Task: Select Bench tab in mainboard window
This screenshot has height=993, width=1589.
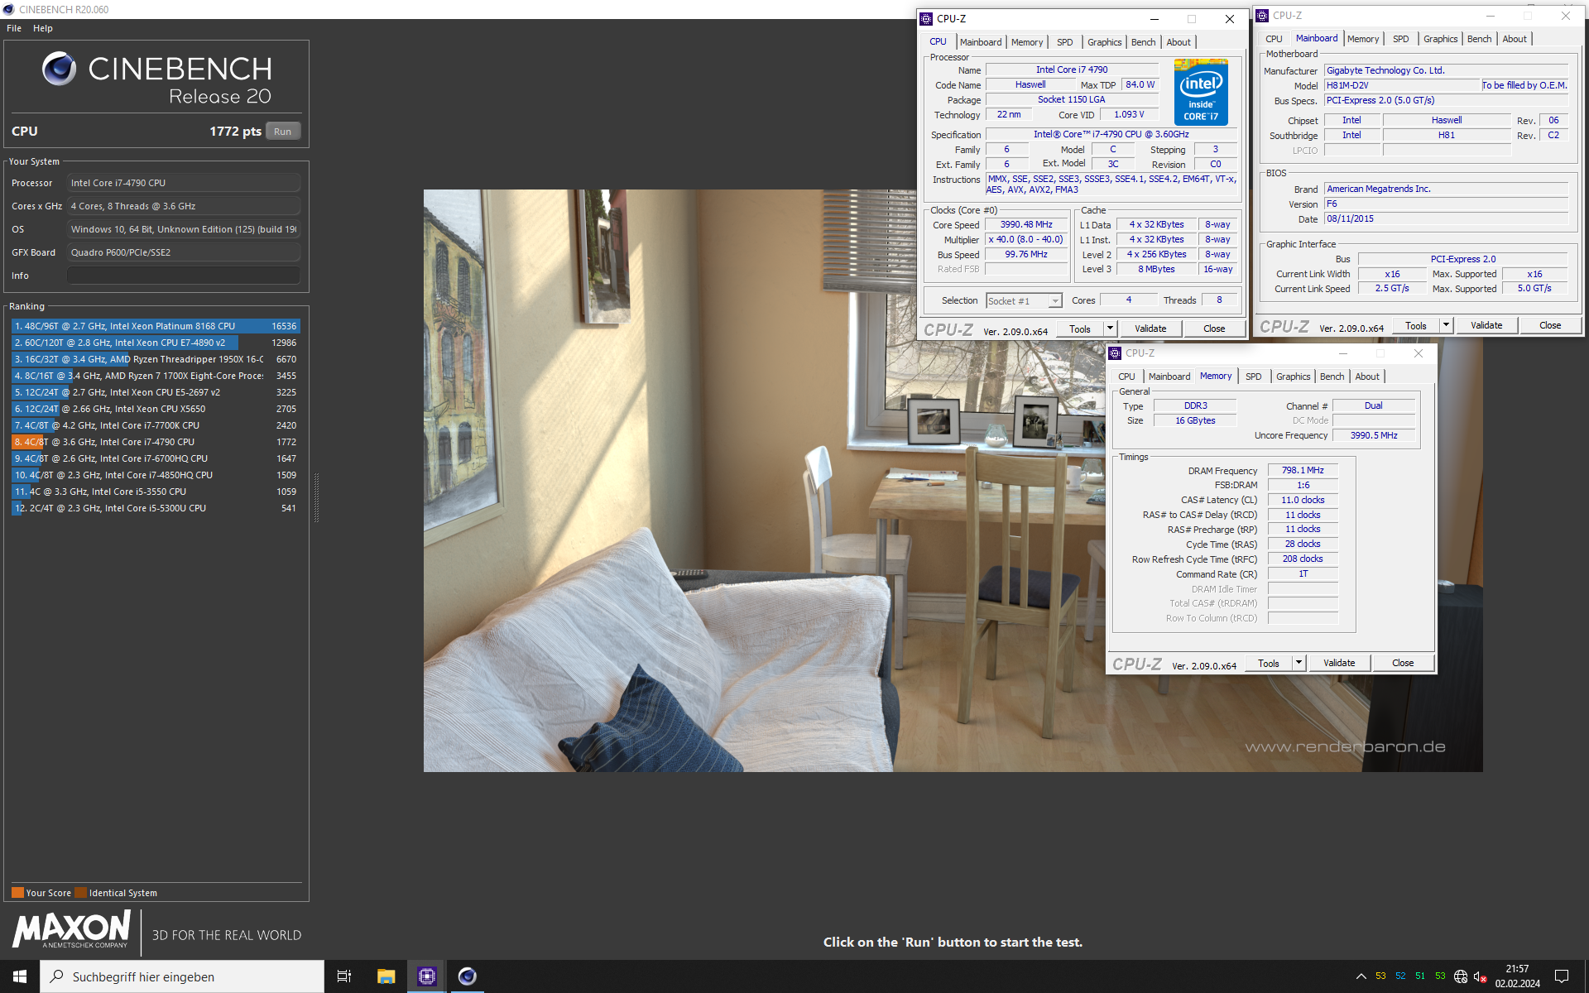Action: 1480,39
